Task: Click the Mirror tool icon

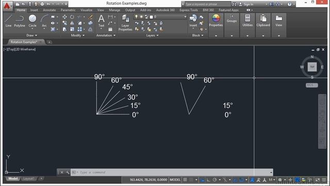Action: coord(72,23)
